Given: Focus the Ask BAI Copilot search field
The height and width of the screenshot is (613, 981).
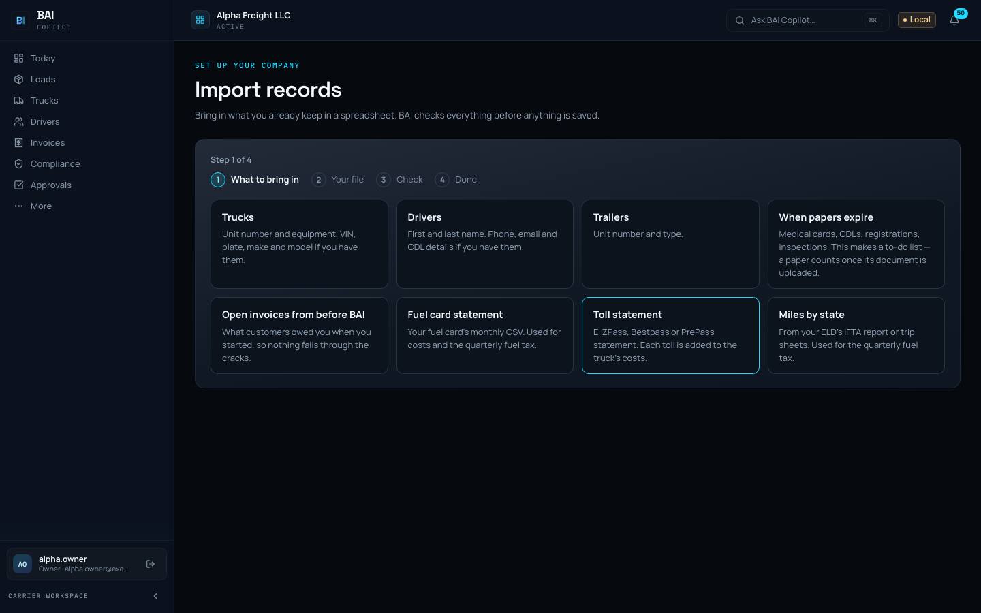Looking at the screenshot, I should coord(808,20).
